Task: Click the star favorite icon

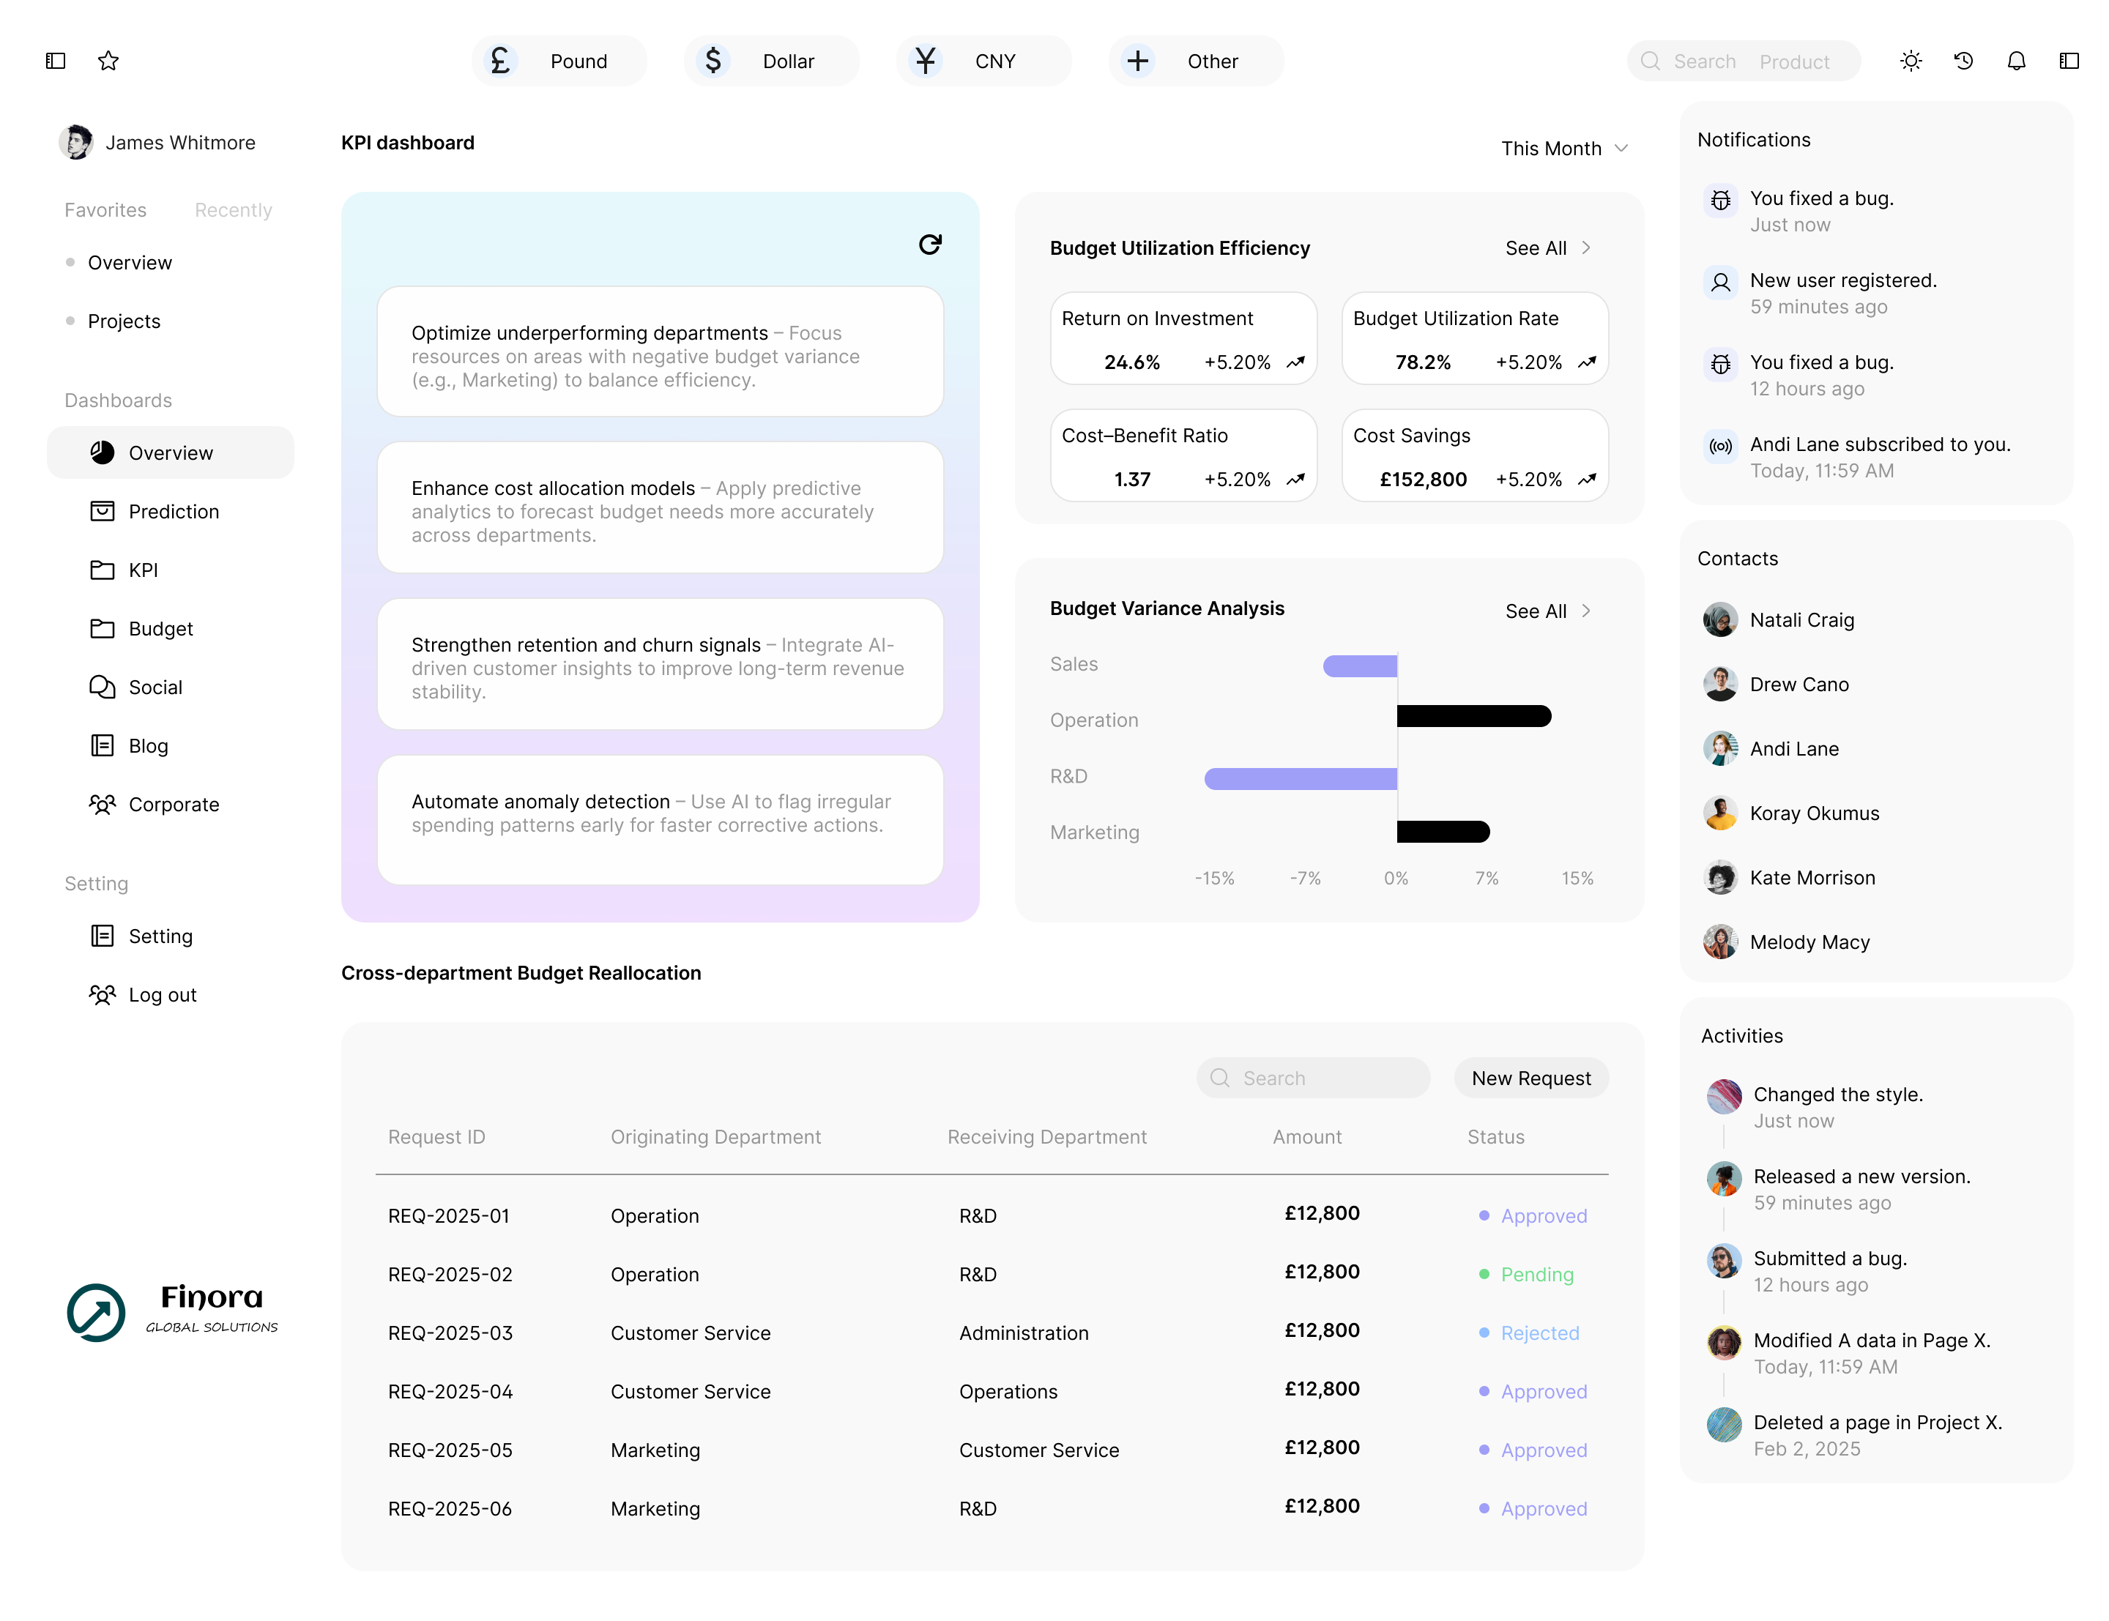Action: click(108, 61)
